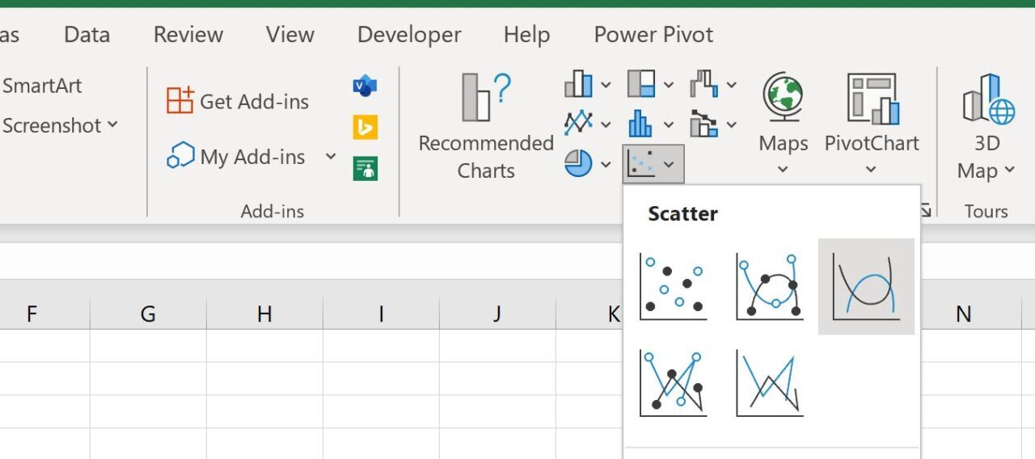The height and width of the screenshot is (459, 1035).
Task: Collapse the Scatter chart dropdown arrow
Action: pyautogui.click(x=670, y=165)
